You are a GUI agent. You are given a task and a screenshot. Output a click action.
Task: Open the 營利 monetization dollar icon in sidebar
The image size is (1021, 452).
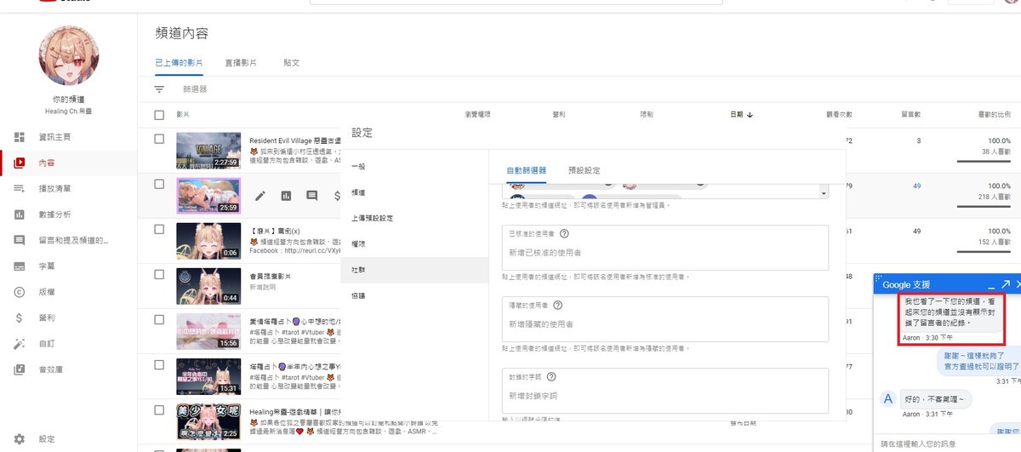click(x=19, y=318)
